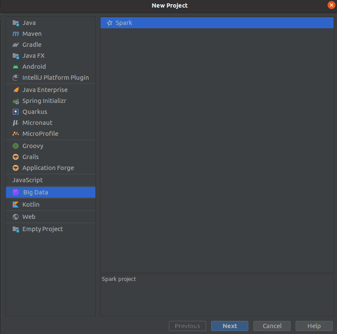
Task: Choose Application Forge label
Action: 48,168
